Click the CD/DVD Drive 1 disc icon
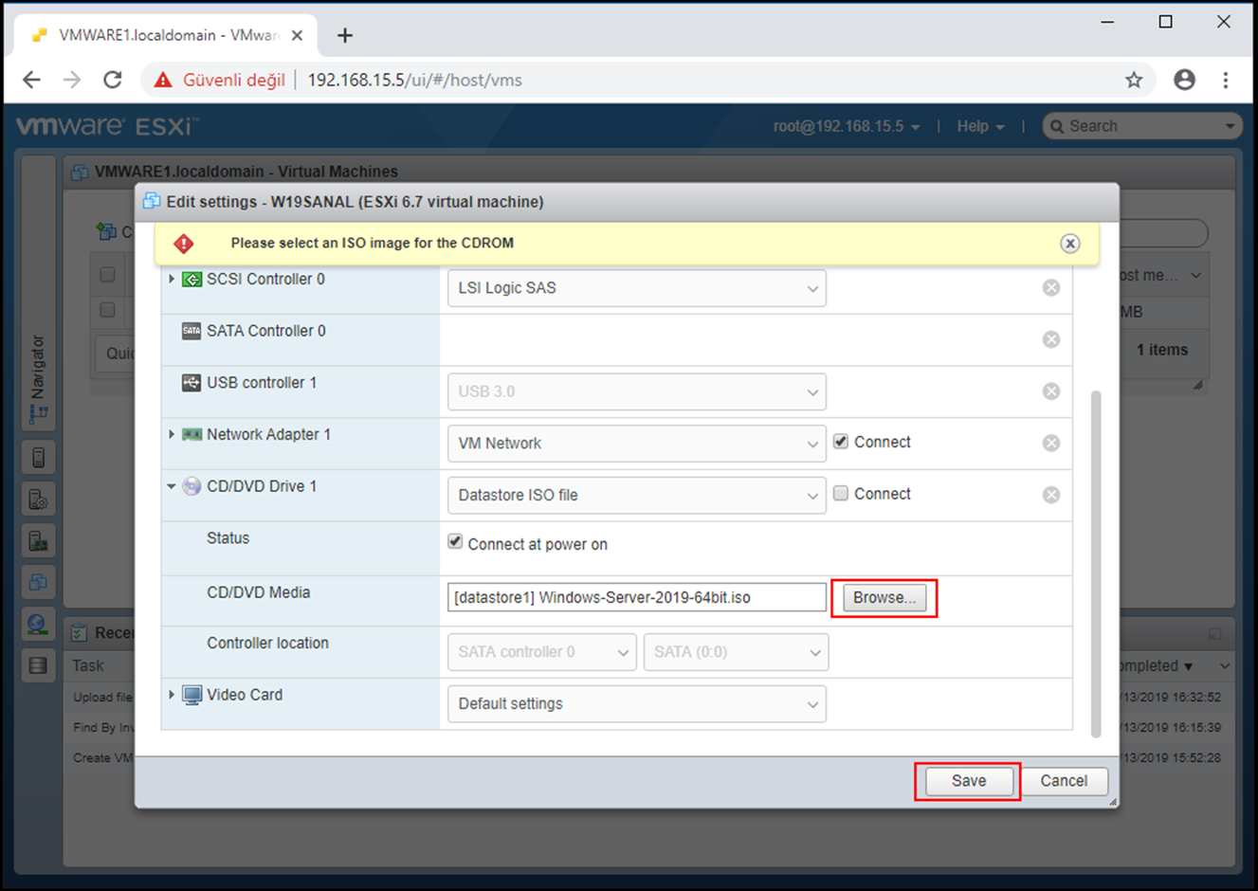Image resolution: width=1258 pixels, height=891 pixels. click(191, 486)
